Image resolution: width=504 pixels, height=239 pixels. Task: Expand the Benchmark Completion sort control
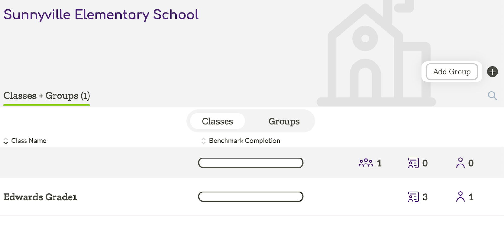(x=203, y=141)
